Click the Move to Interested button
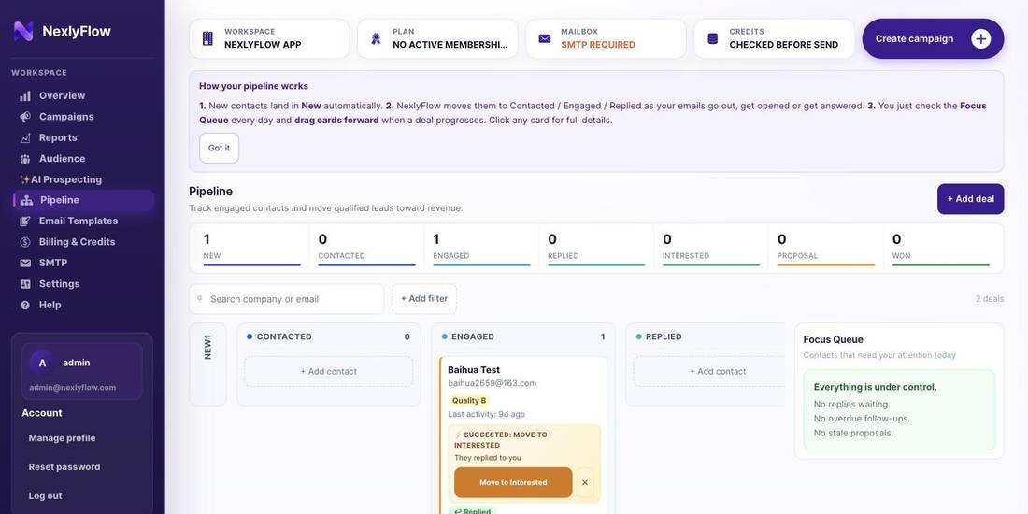This screenshot has width=1028, height=514. (x=513, y=482)
